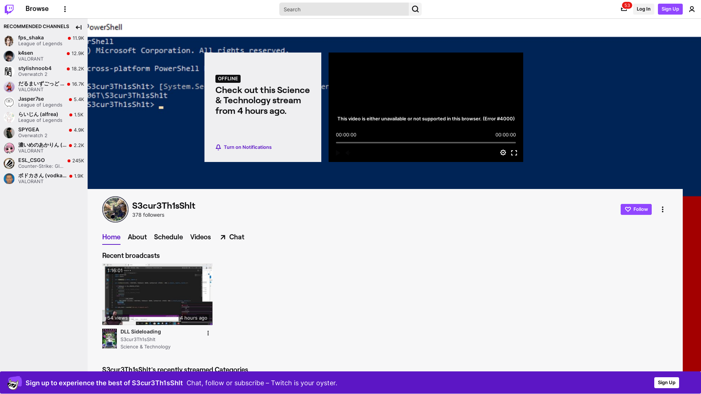Switch to the About tab
The height and width of the screenshot is (394, 701).
137,237
